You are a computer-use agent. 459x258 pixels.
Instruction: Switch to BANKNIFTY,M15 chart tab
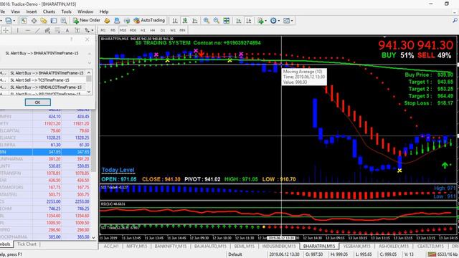click(171, 247)
